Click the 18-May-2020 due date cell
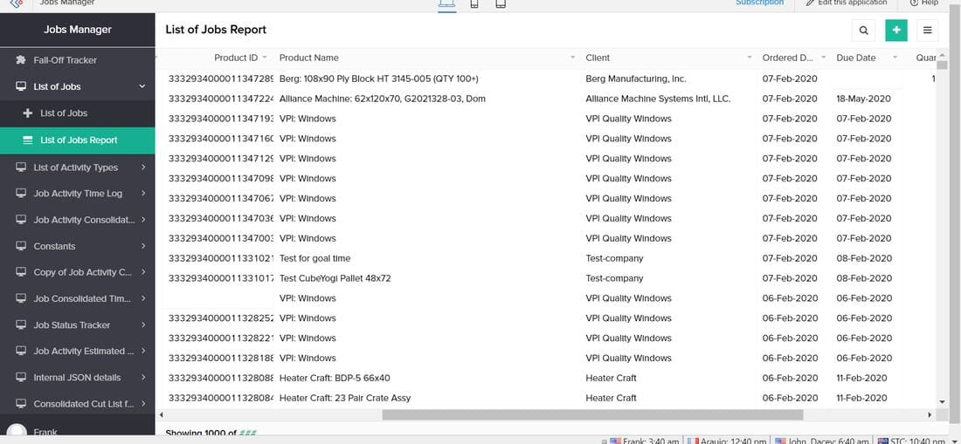 tap(863, 99)
